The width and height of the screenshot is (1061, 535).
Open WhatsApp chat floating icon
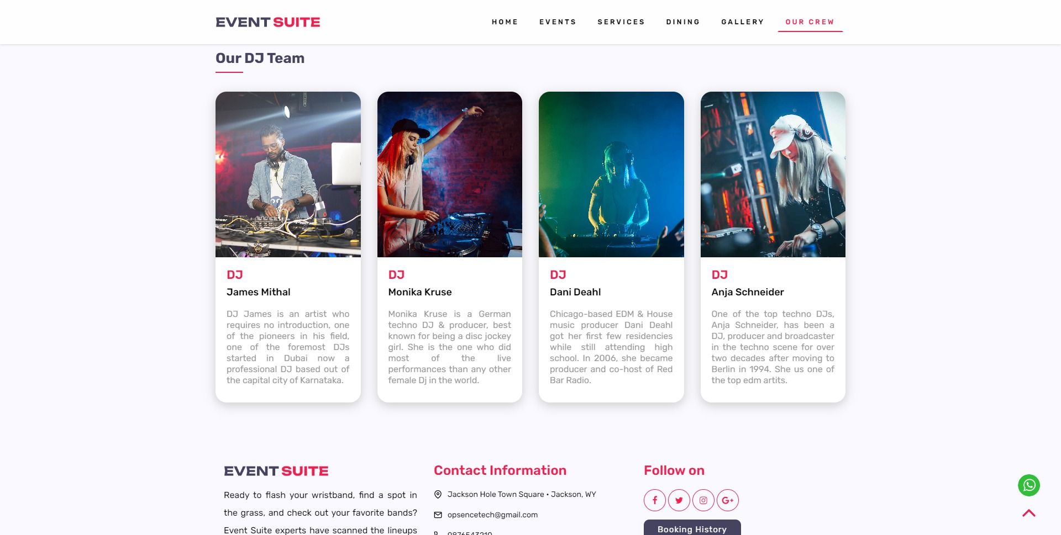pos(1029,485)
